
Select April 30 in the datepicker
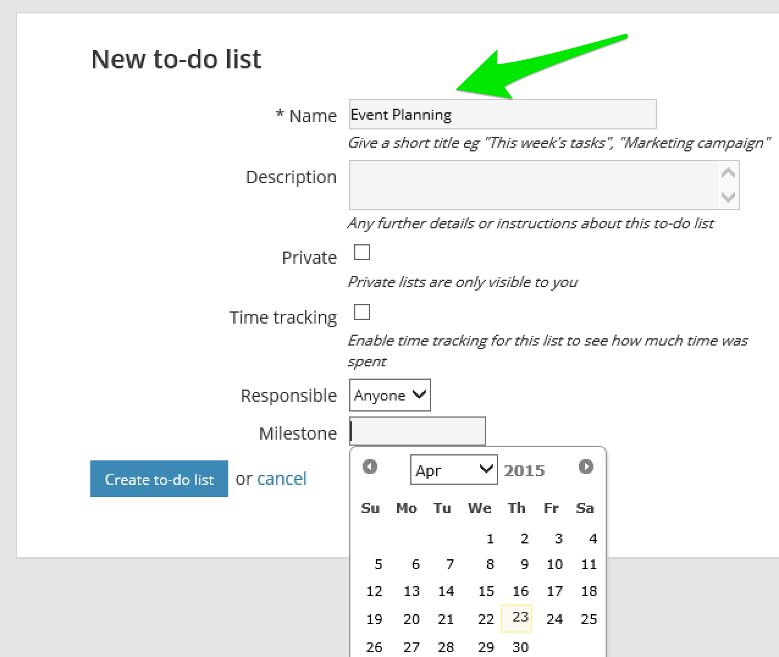click(x=520, y=647)
